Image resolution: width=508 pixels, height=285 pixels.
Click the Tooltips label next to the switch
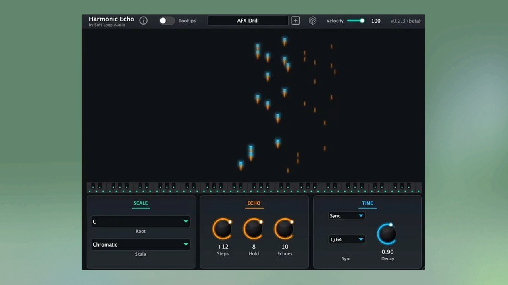tap(187, 21)
